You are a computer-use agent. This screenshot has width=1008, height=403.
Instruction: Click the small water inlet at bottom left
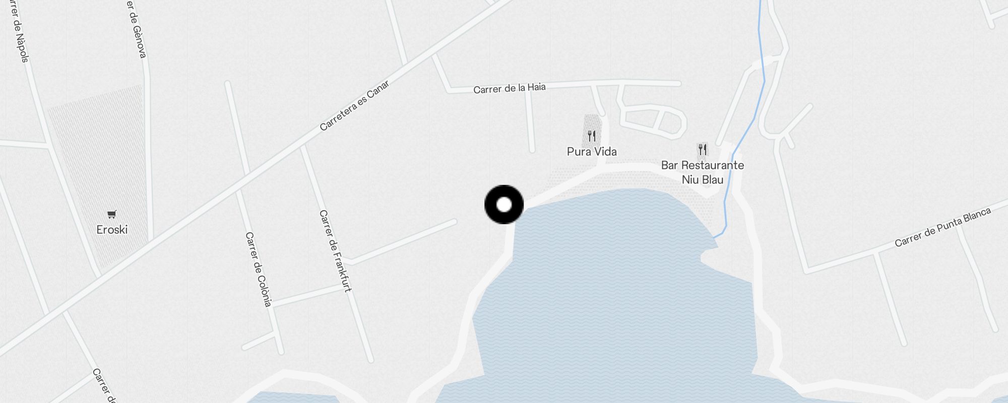tap(292, 397)
